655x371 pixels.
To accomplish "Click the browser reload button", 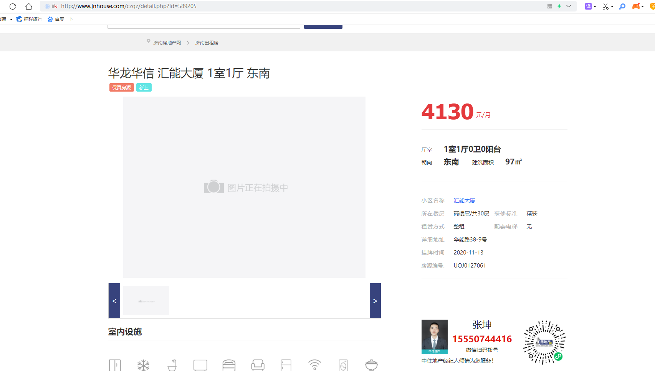I will [13, 6].
